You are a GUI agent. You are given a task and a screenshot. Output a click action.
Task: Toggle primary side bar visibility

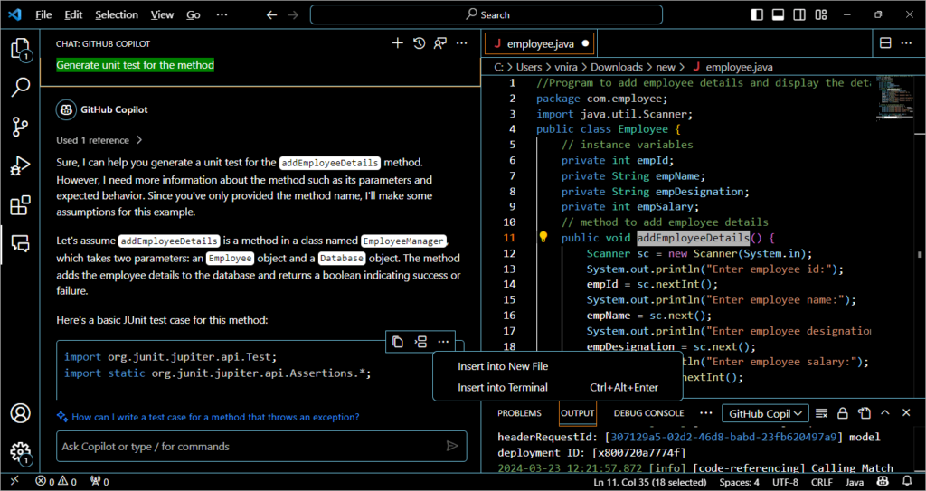pyautogui.click(x=757, y=14)
